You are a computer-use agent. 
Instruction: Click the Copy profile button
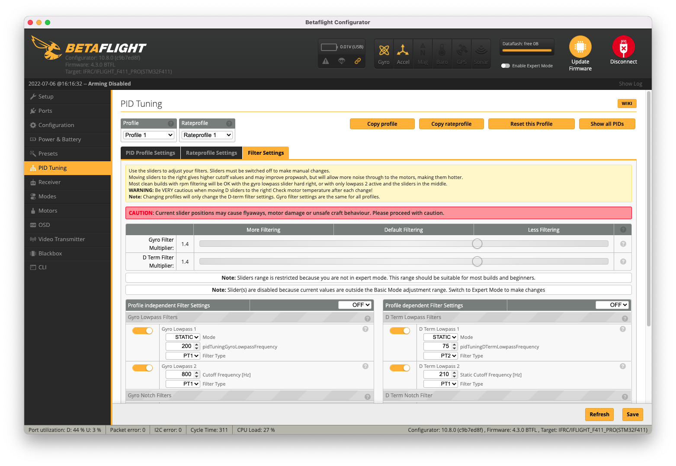click(x=382, y=124)
